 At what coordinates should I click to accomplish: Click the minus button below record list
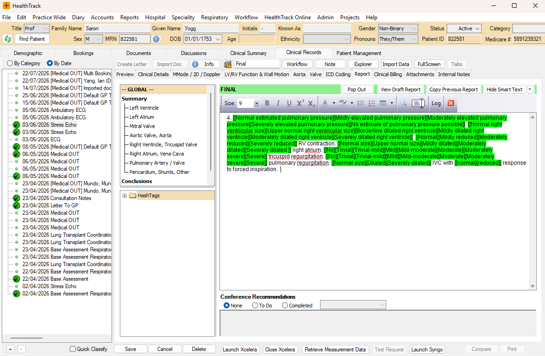21,349
